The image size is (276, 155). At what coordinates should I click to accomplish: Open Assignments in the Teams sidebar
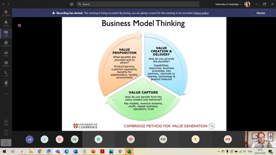coord(6,43)
